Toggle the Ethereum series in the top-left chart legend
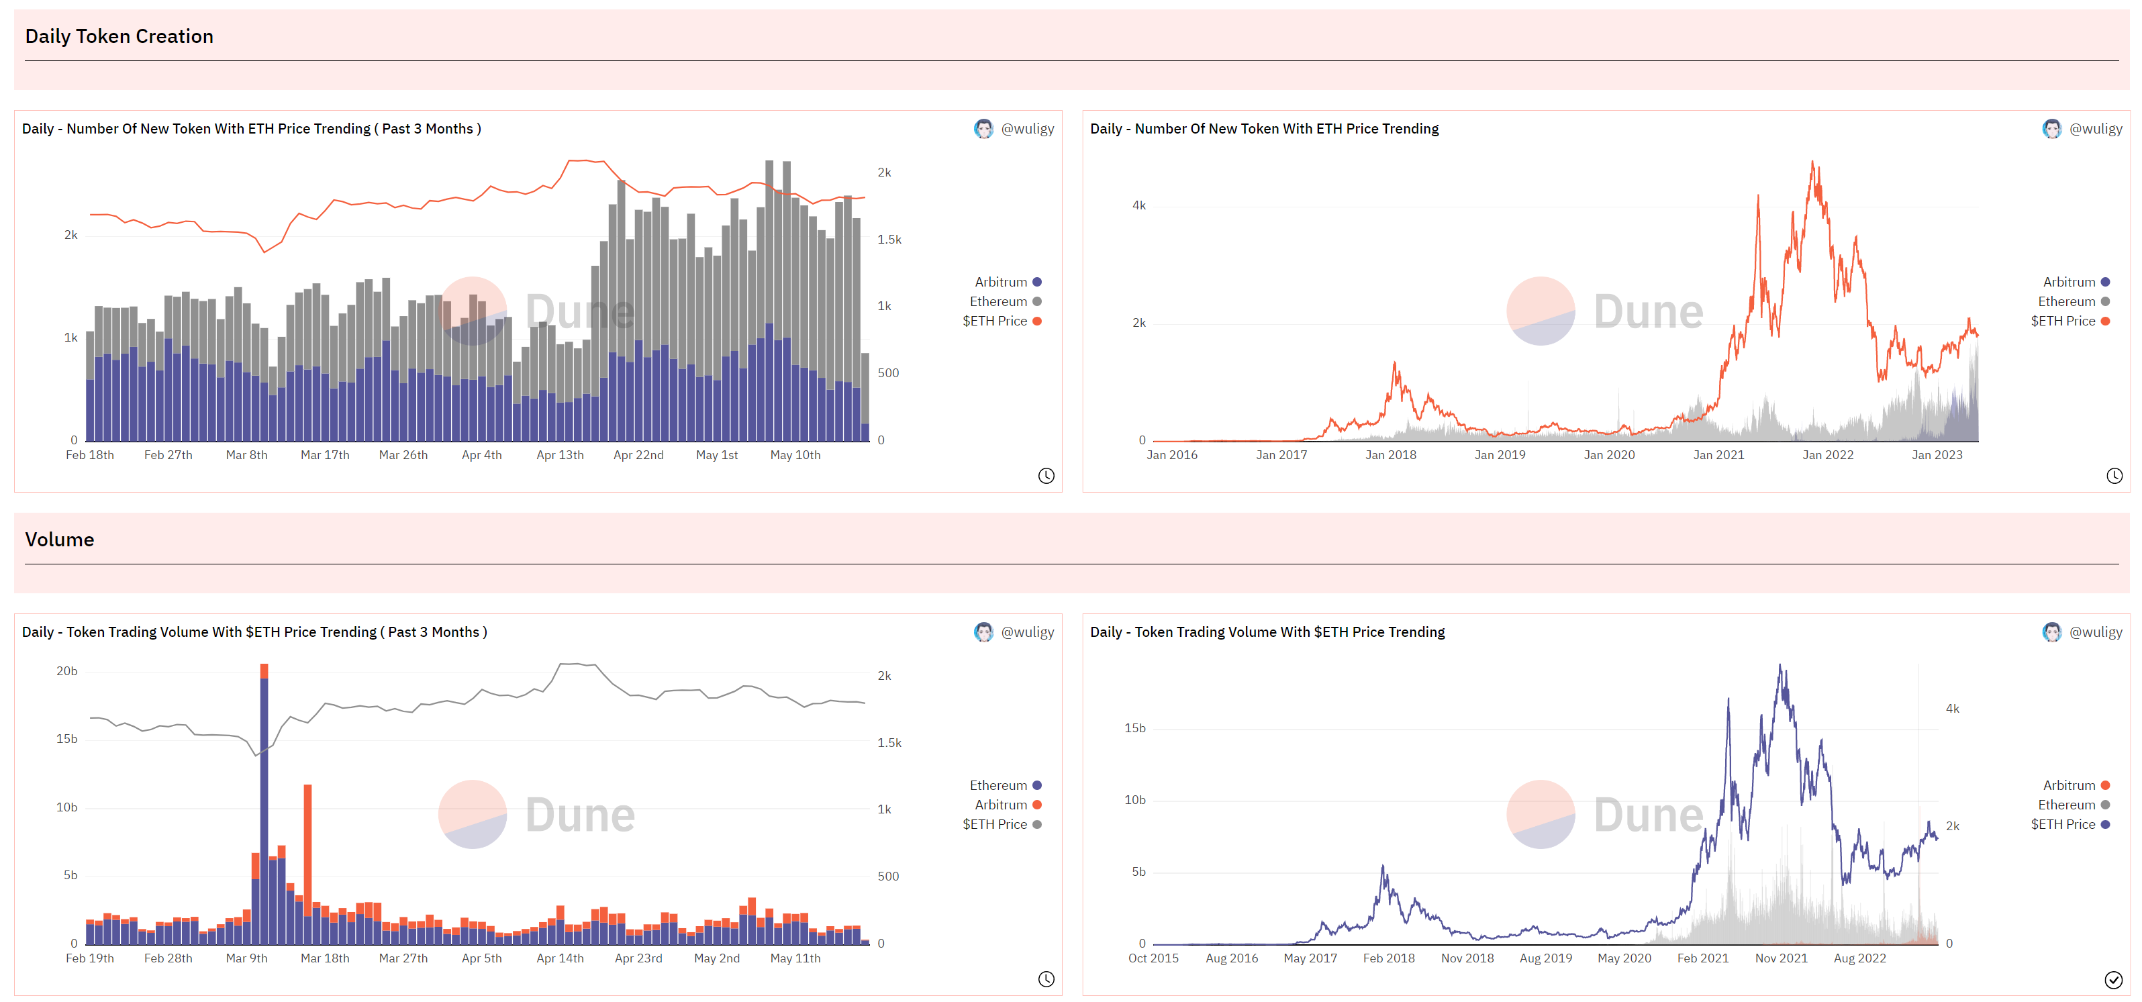This screenshot has height=1002, width=2142. coord(1006,301)
